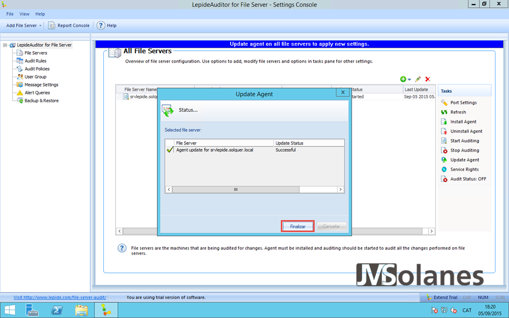Click Update Status column header in dialog
The height and width of the screenshot is (318, 509).
309,143
